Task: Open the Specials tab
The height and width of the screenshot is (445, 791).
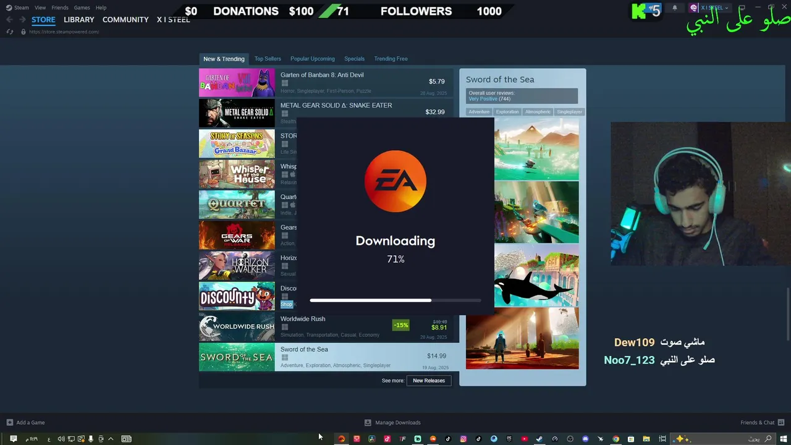Action: [354, 59]
